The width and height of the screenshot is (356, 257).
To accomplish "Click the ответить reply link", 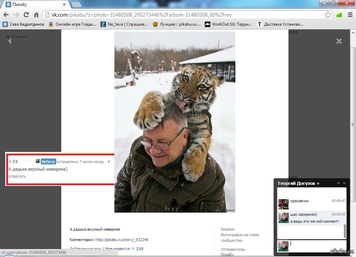I will click(x=17, y=176).
